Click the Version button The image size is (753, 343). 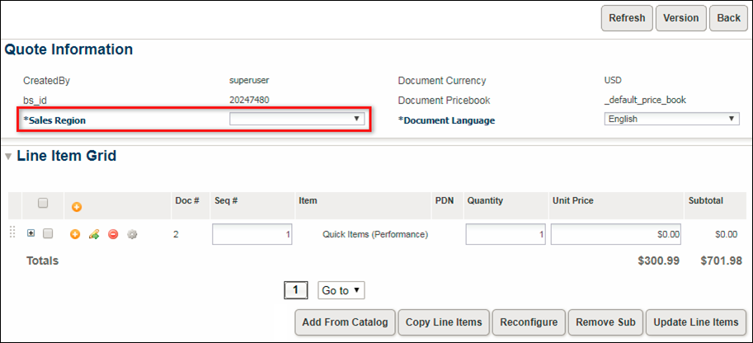coord(681,18)
